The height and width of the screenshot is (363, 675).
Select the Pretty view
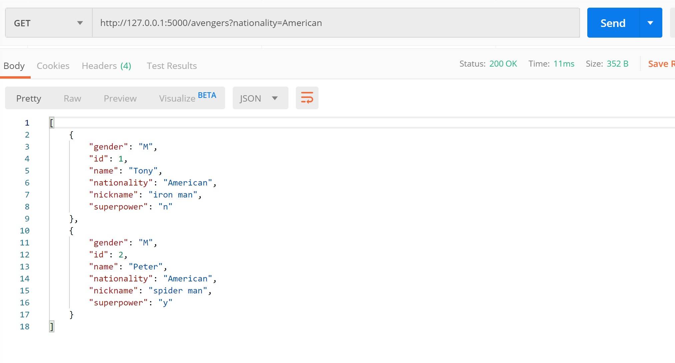point(29,98)
